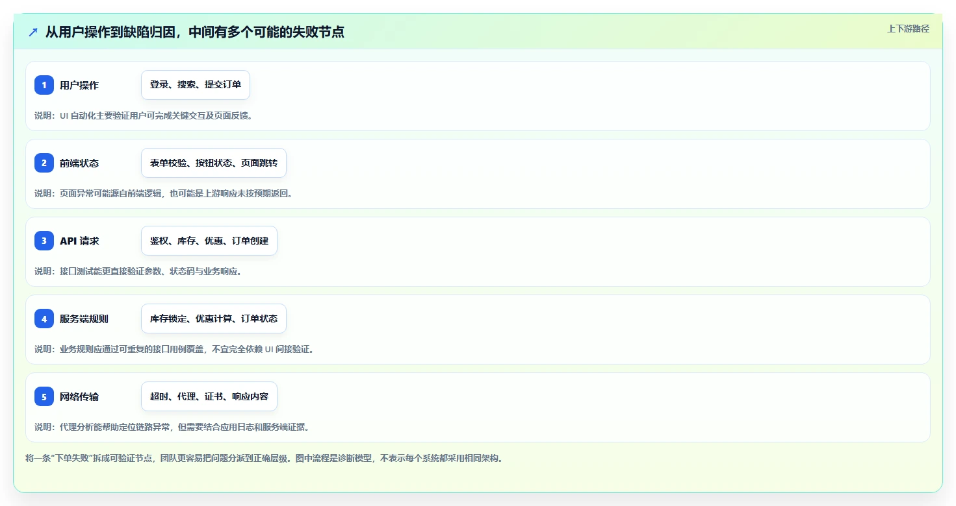Click the 上下游路径 label in the header
Image resolution: width=956 pixels, height=506 pixels.
click(908, 29)
